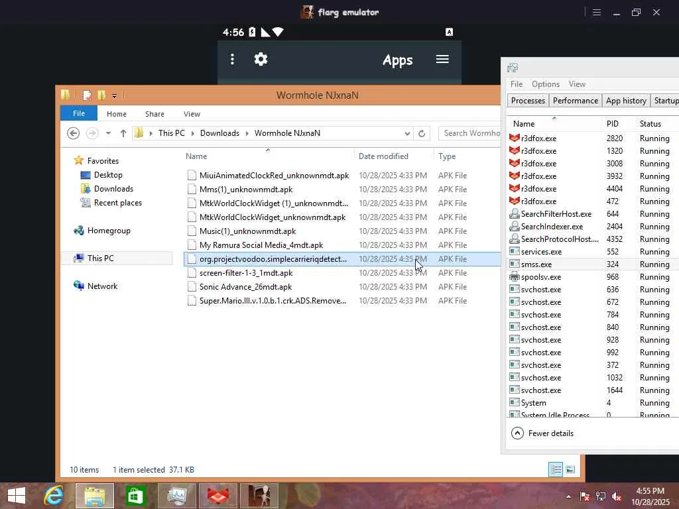Go back in File Explorer
This screenshot has height=509, width=679.
73,133
